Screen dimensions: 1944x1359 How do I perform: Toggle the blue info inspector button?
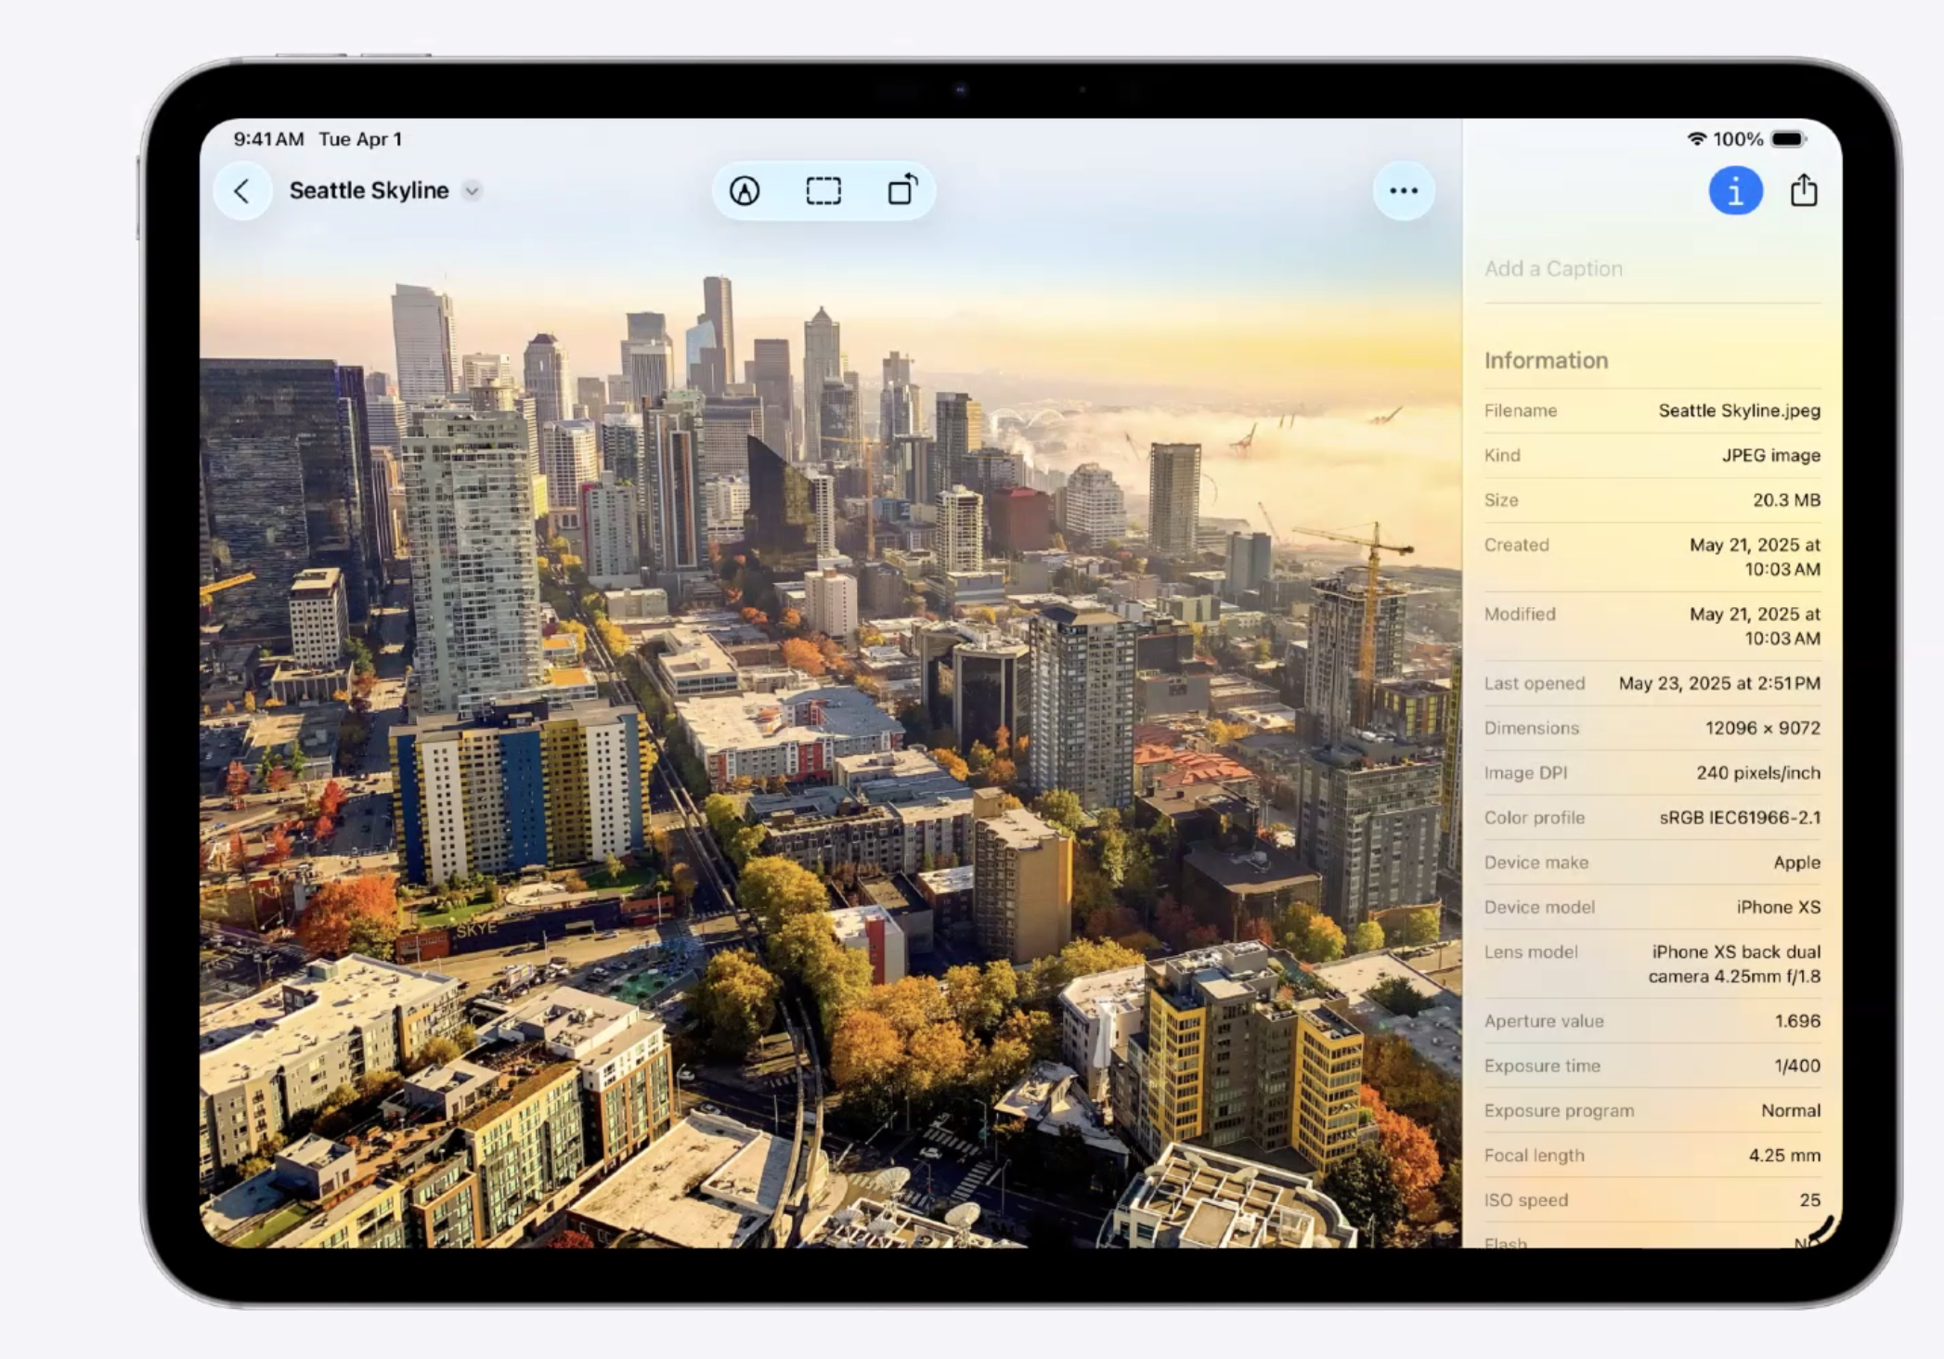(x=1735, y=191)
